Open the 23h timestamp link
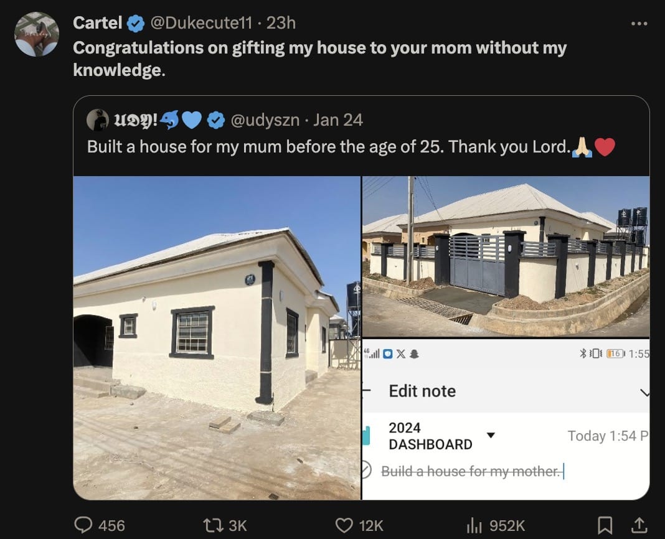 [x=281, y=23]
